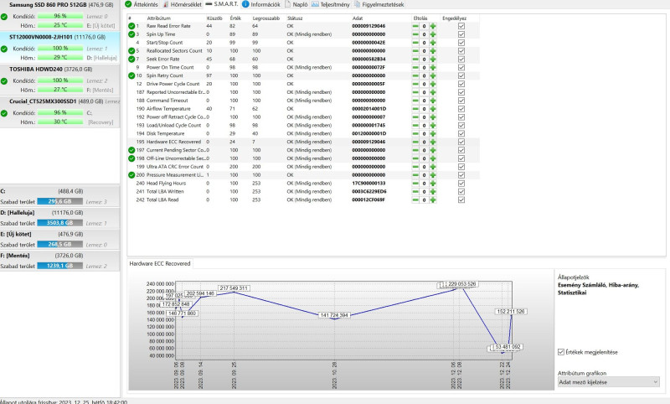This screenshot has height=404, width=670.
Task: Decrease offset for Spin Up Time
Action: tap(415, 34)
